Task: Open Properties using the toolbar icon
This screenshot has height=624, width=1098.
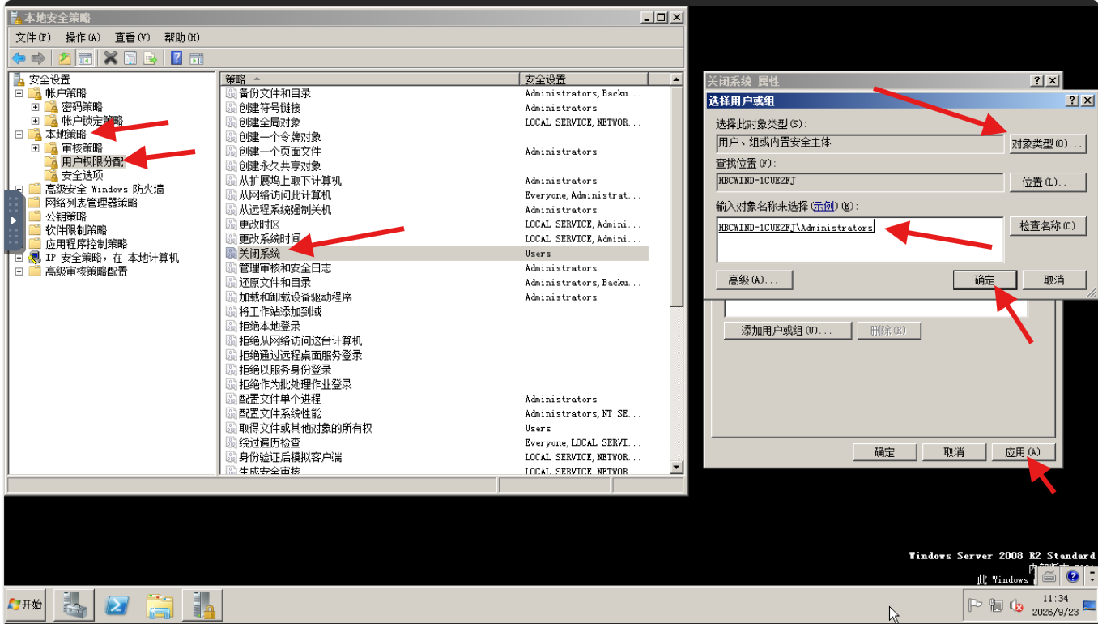Action: pos(130,58)
